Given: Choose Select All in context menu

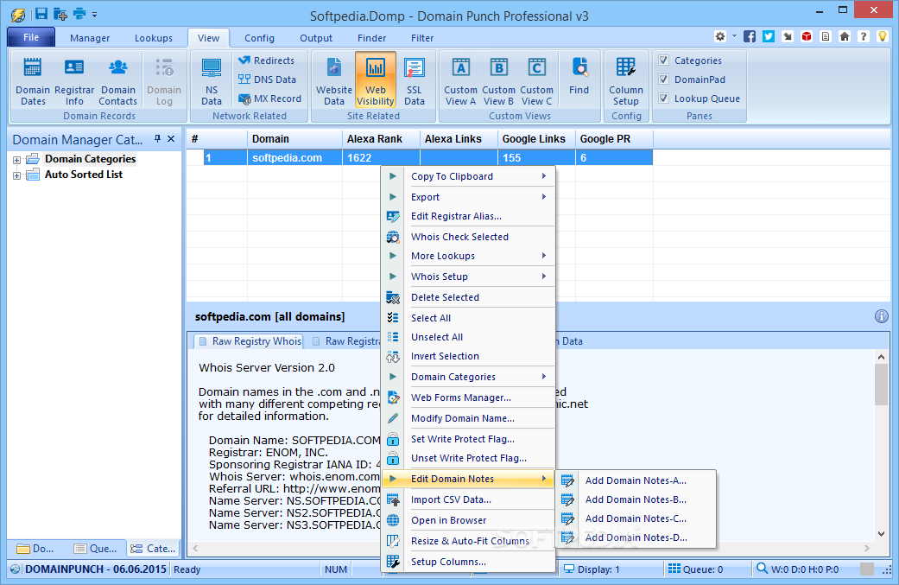Looking at the screenshot, I should click(x=468, y=318).
